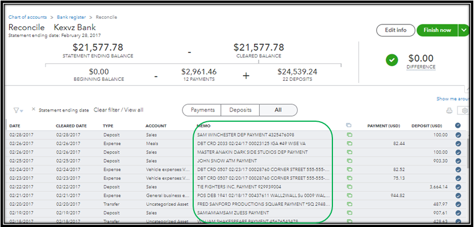Viewport: 475px width, 227px height.
Task: Click the match icon for TIE FIGHTERS row
Action: [349, 187]
